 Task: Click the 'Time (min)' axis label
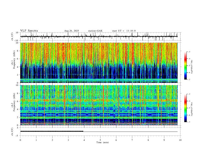coord(103,142)
